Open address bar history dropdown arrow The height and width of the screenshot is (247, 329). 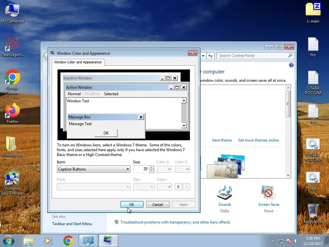(203, 56)
